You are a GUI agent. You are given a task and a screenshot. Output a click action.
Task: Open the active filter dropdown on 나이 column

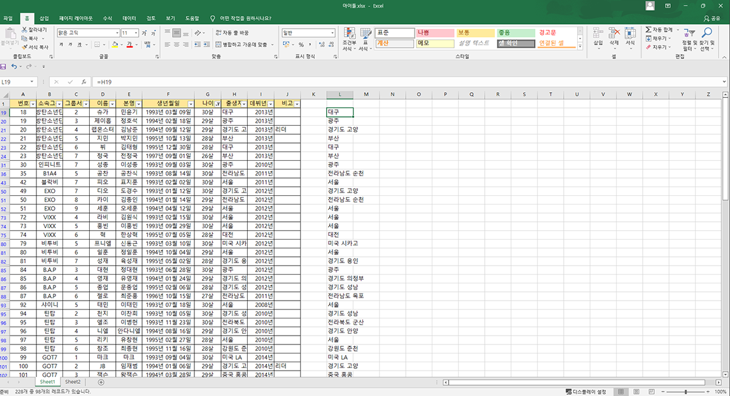217,104
